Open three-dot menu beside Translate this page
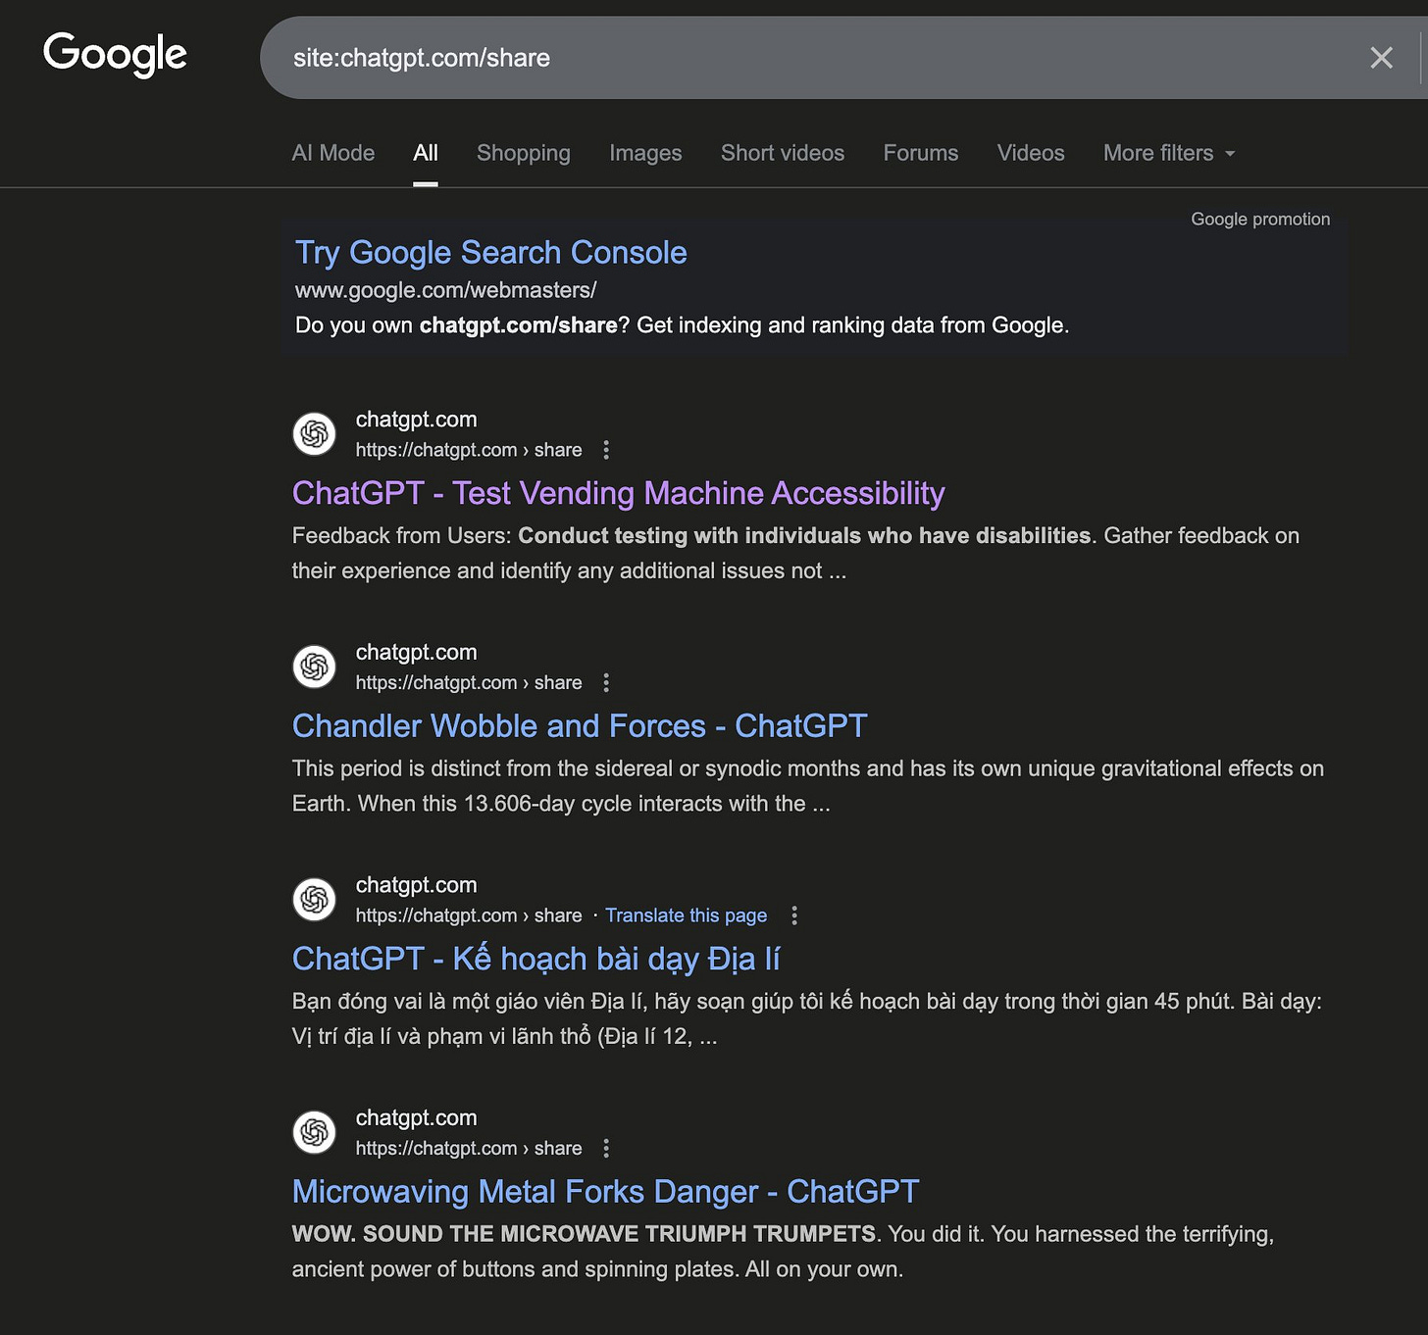 (x=794, y=915)
